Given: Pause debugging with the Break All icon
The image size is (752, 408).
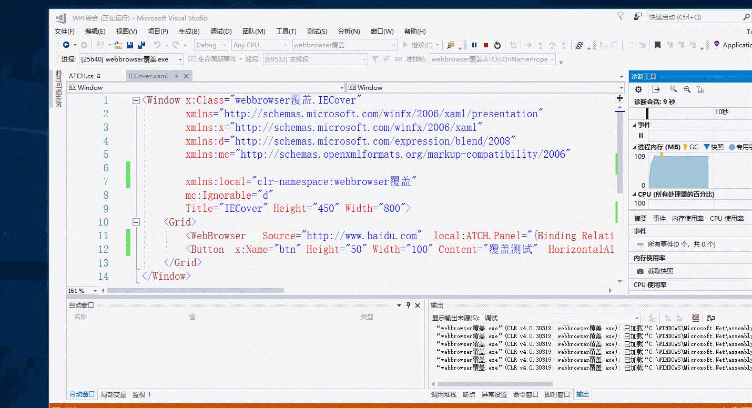Looking at the screenshot, I should click(x=474, y=45).
